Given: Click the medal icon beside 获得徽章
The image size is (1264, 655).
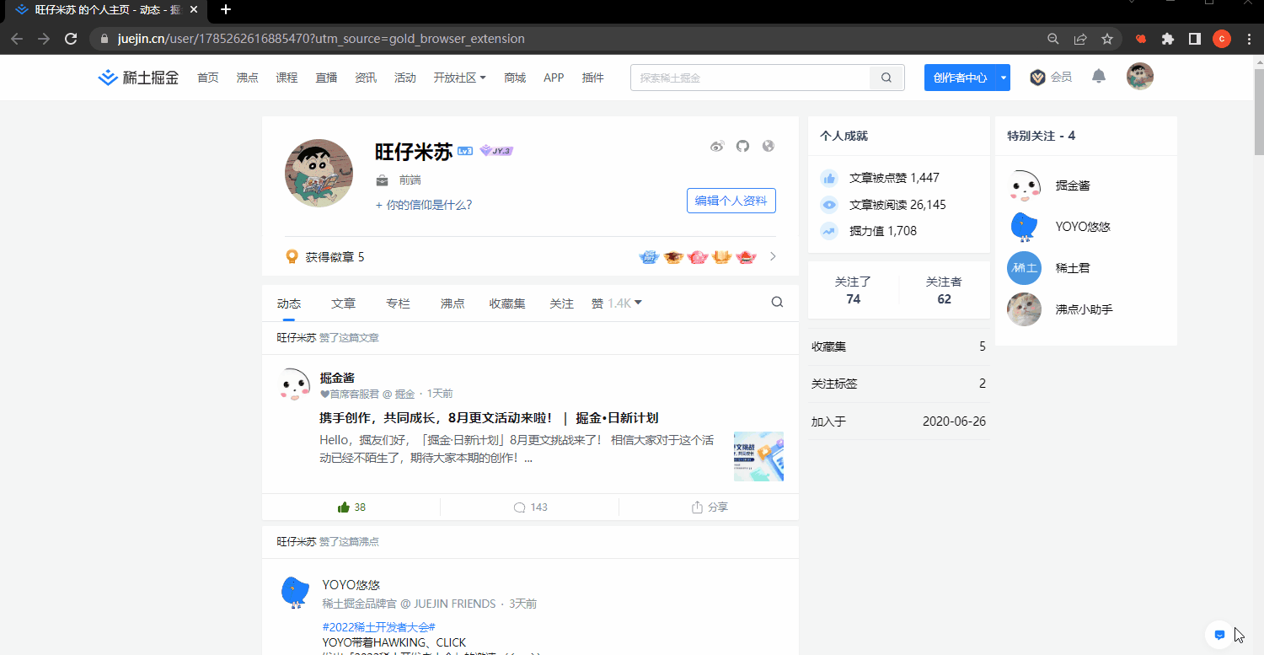Looking at the screenshot, I should point(292,256).
